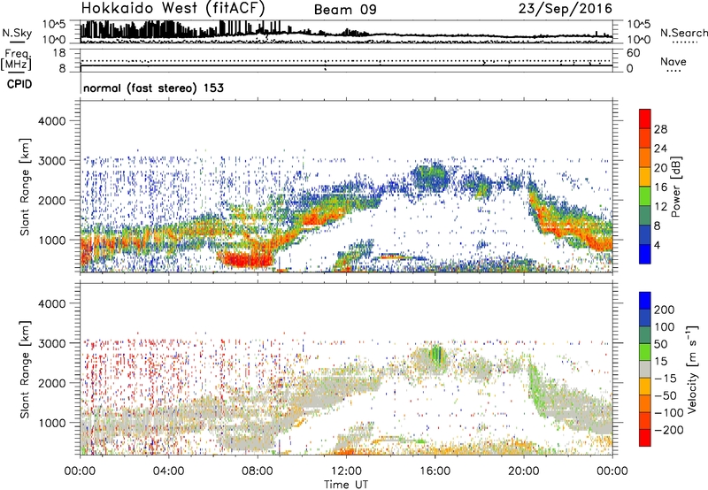
Task: Click the 'Power [dB]' color bar title
Action: pos(675,187)
